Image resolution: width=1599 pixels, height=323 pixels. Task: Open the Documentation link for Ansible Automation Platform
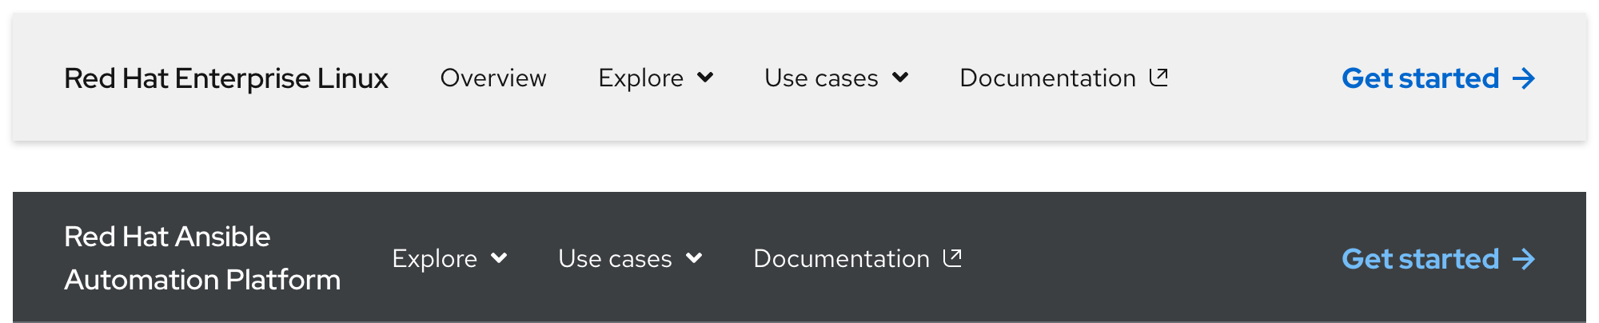[841, 259]
